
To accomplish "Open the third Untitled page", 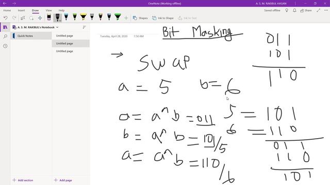I will [71, 51].
